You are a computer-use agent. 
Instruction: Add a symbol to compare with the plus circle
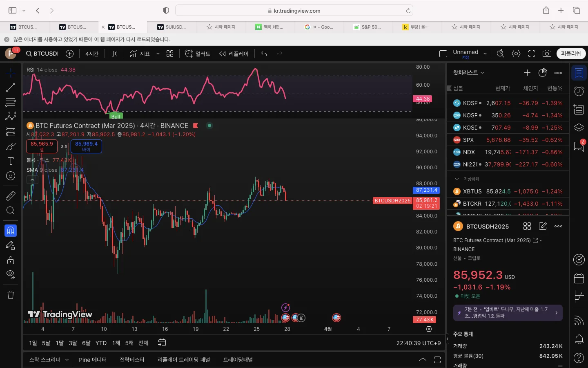coord(70,54)
